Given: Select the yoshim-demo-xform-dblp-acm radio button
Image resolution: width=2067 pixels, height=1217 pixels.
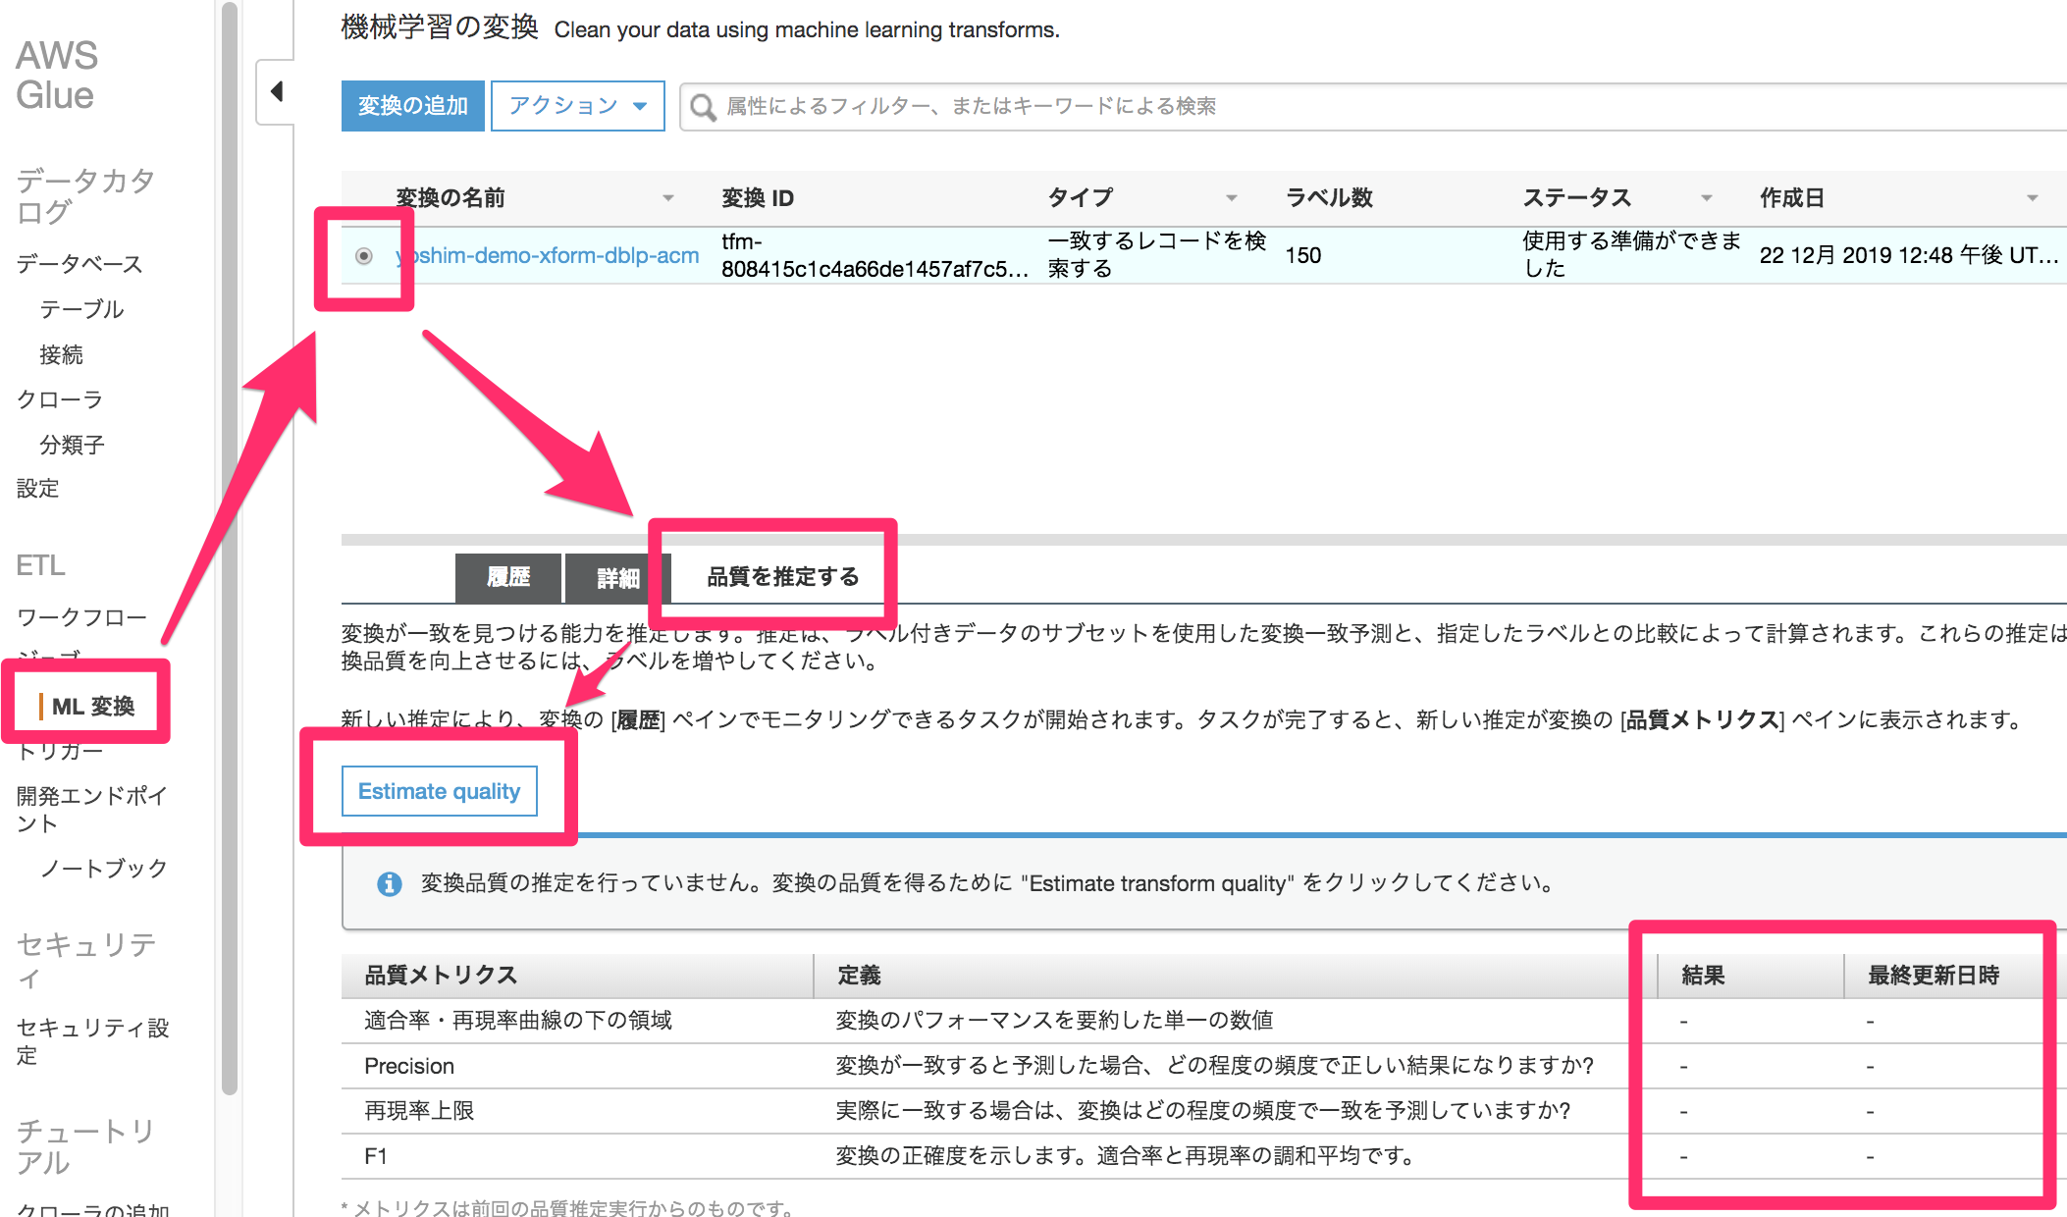Looking at the screenshot, I should (x=363, y=256).
